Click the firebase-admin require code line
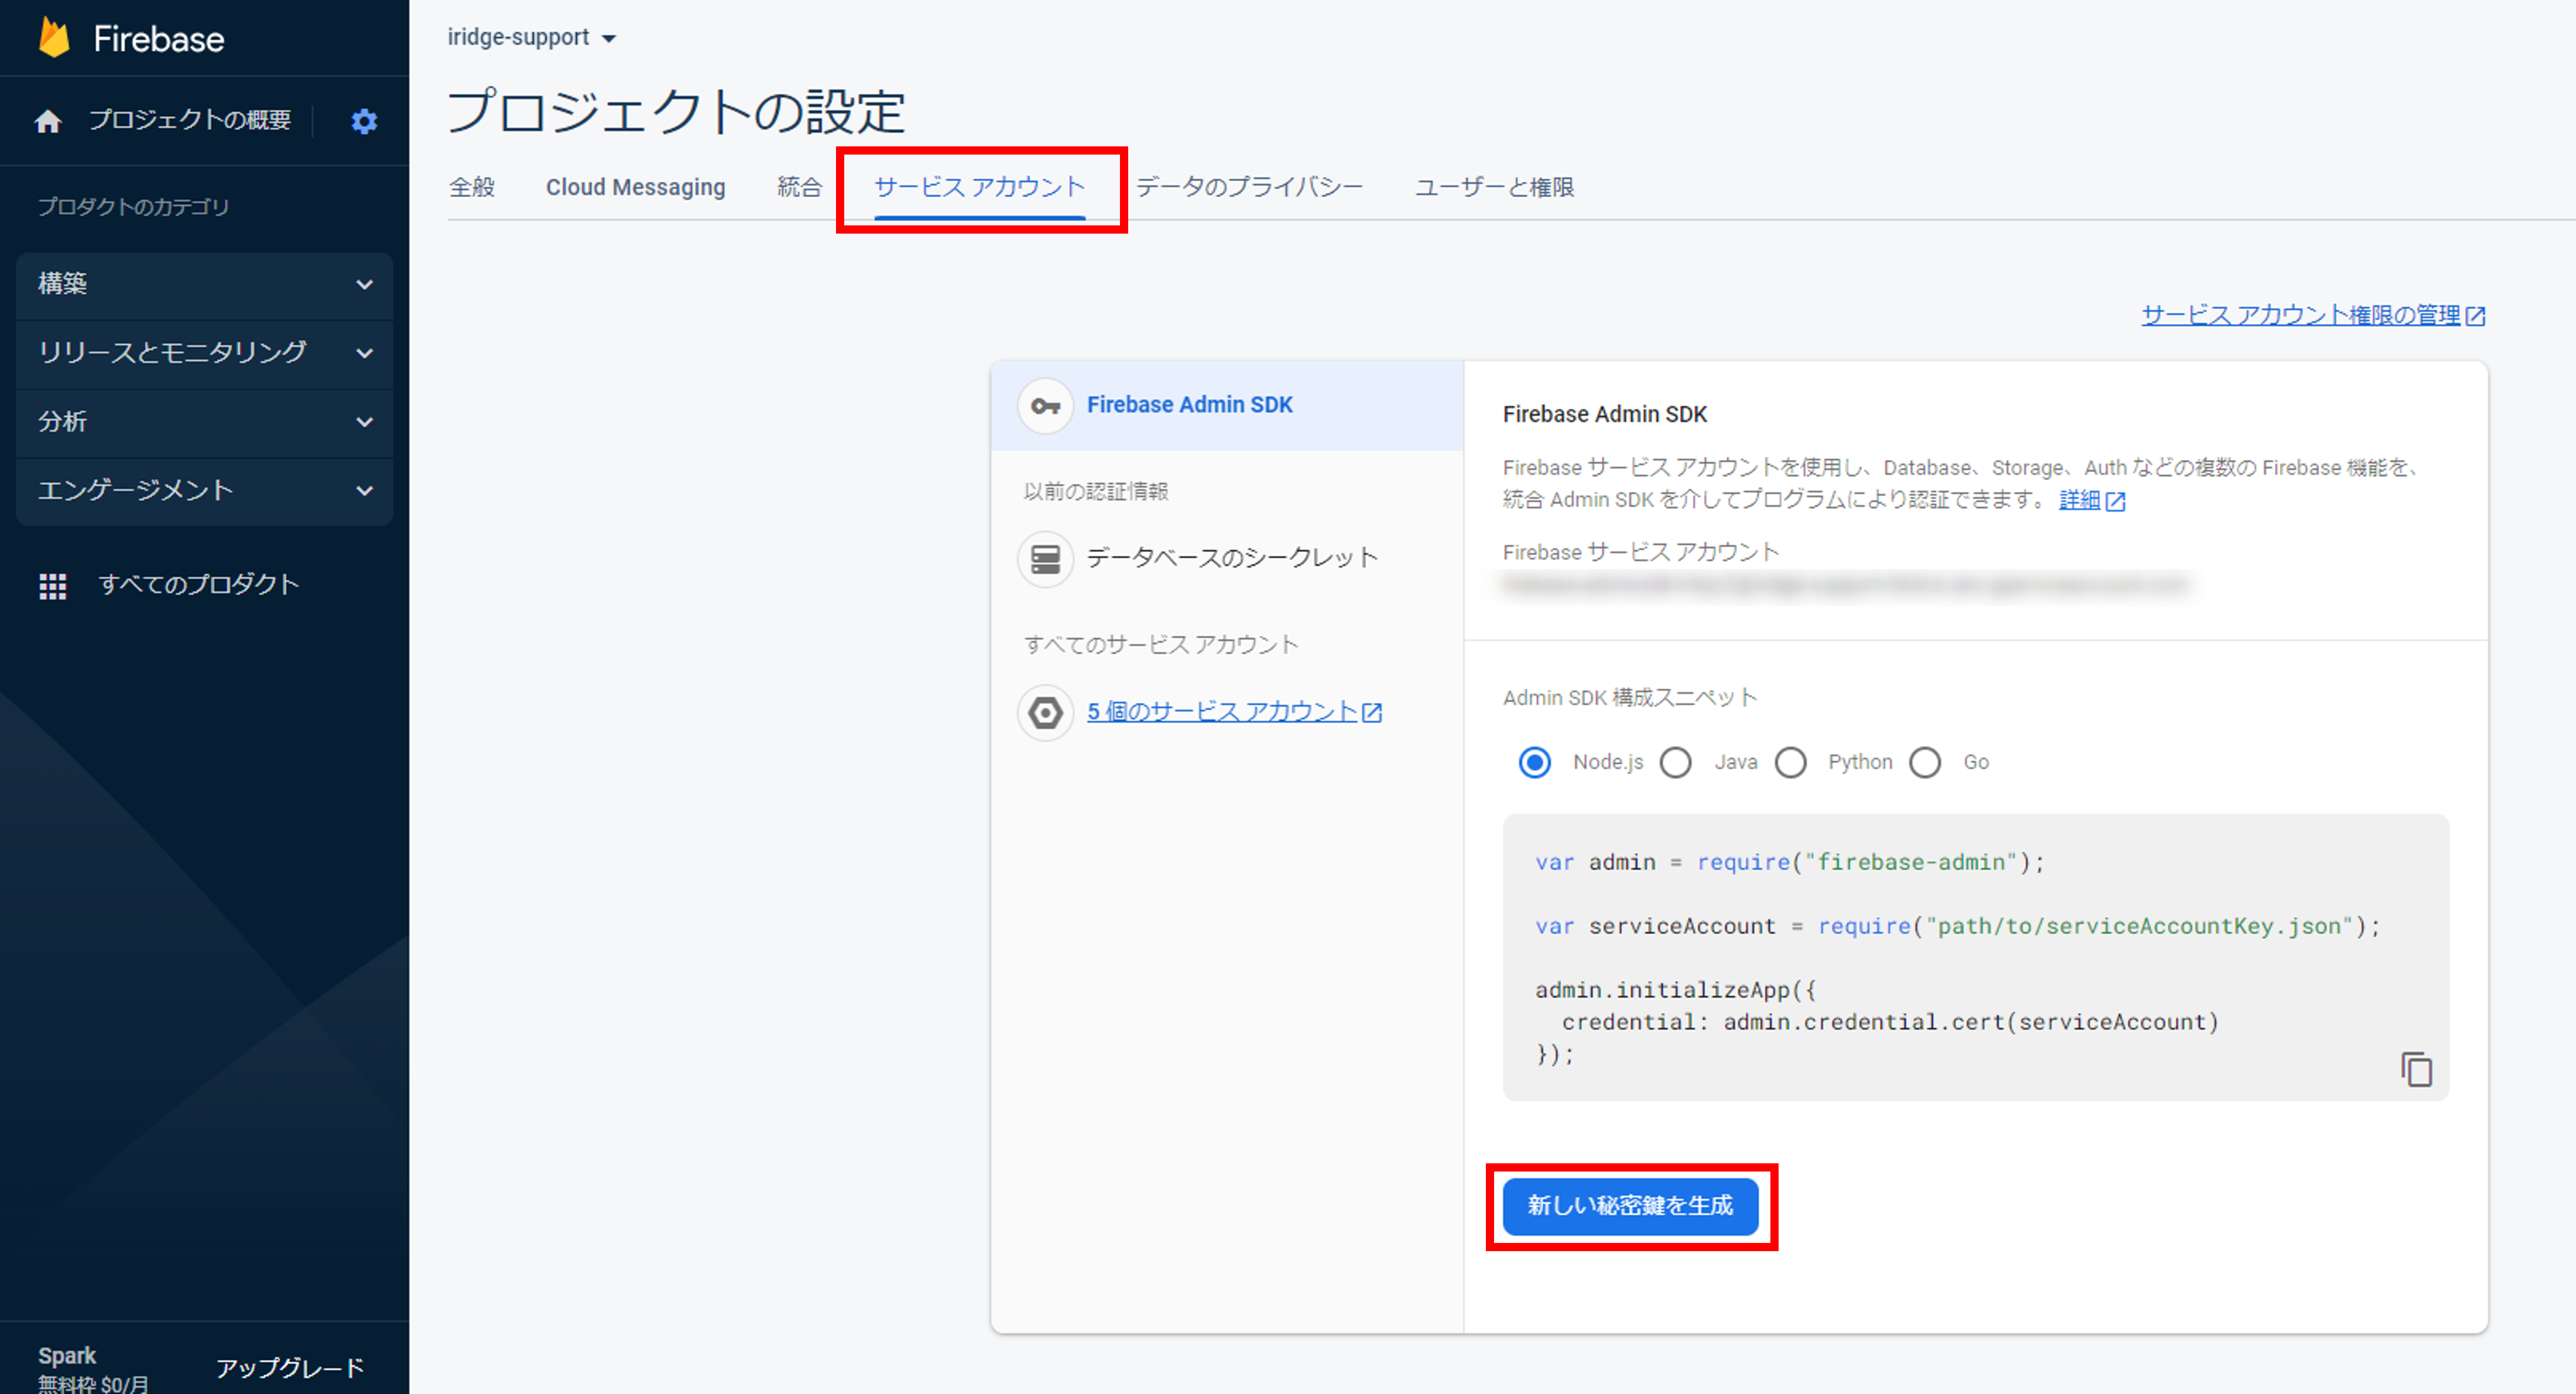 (x=1790, y=862)
